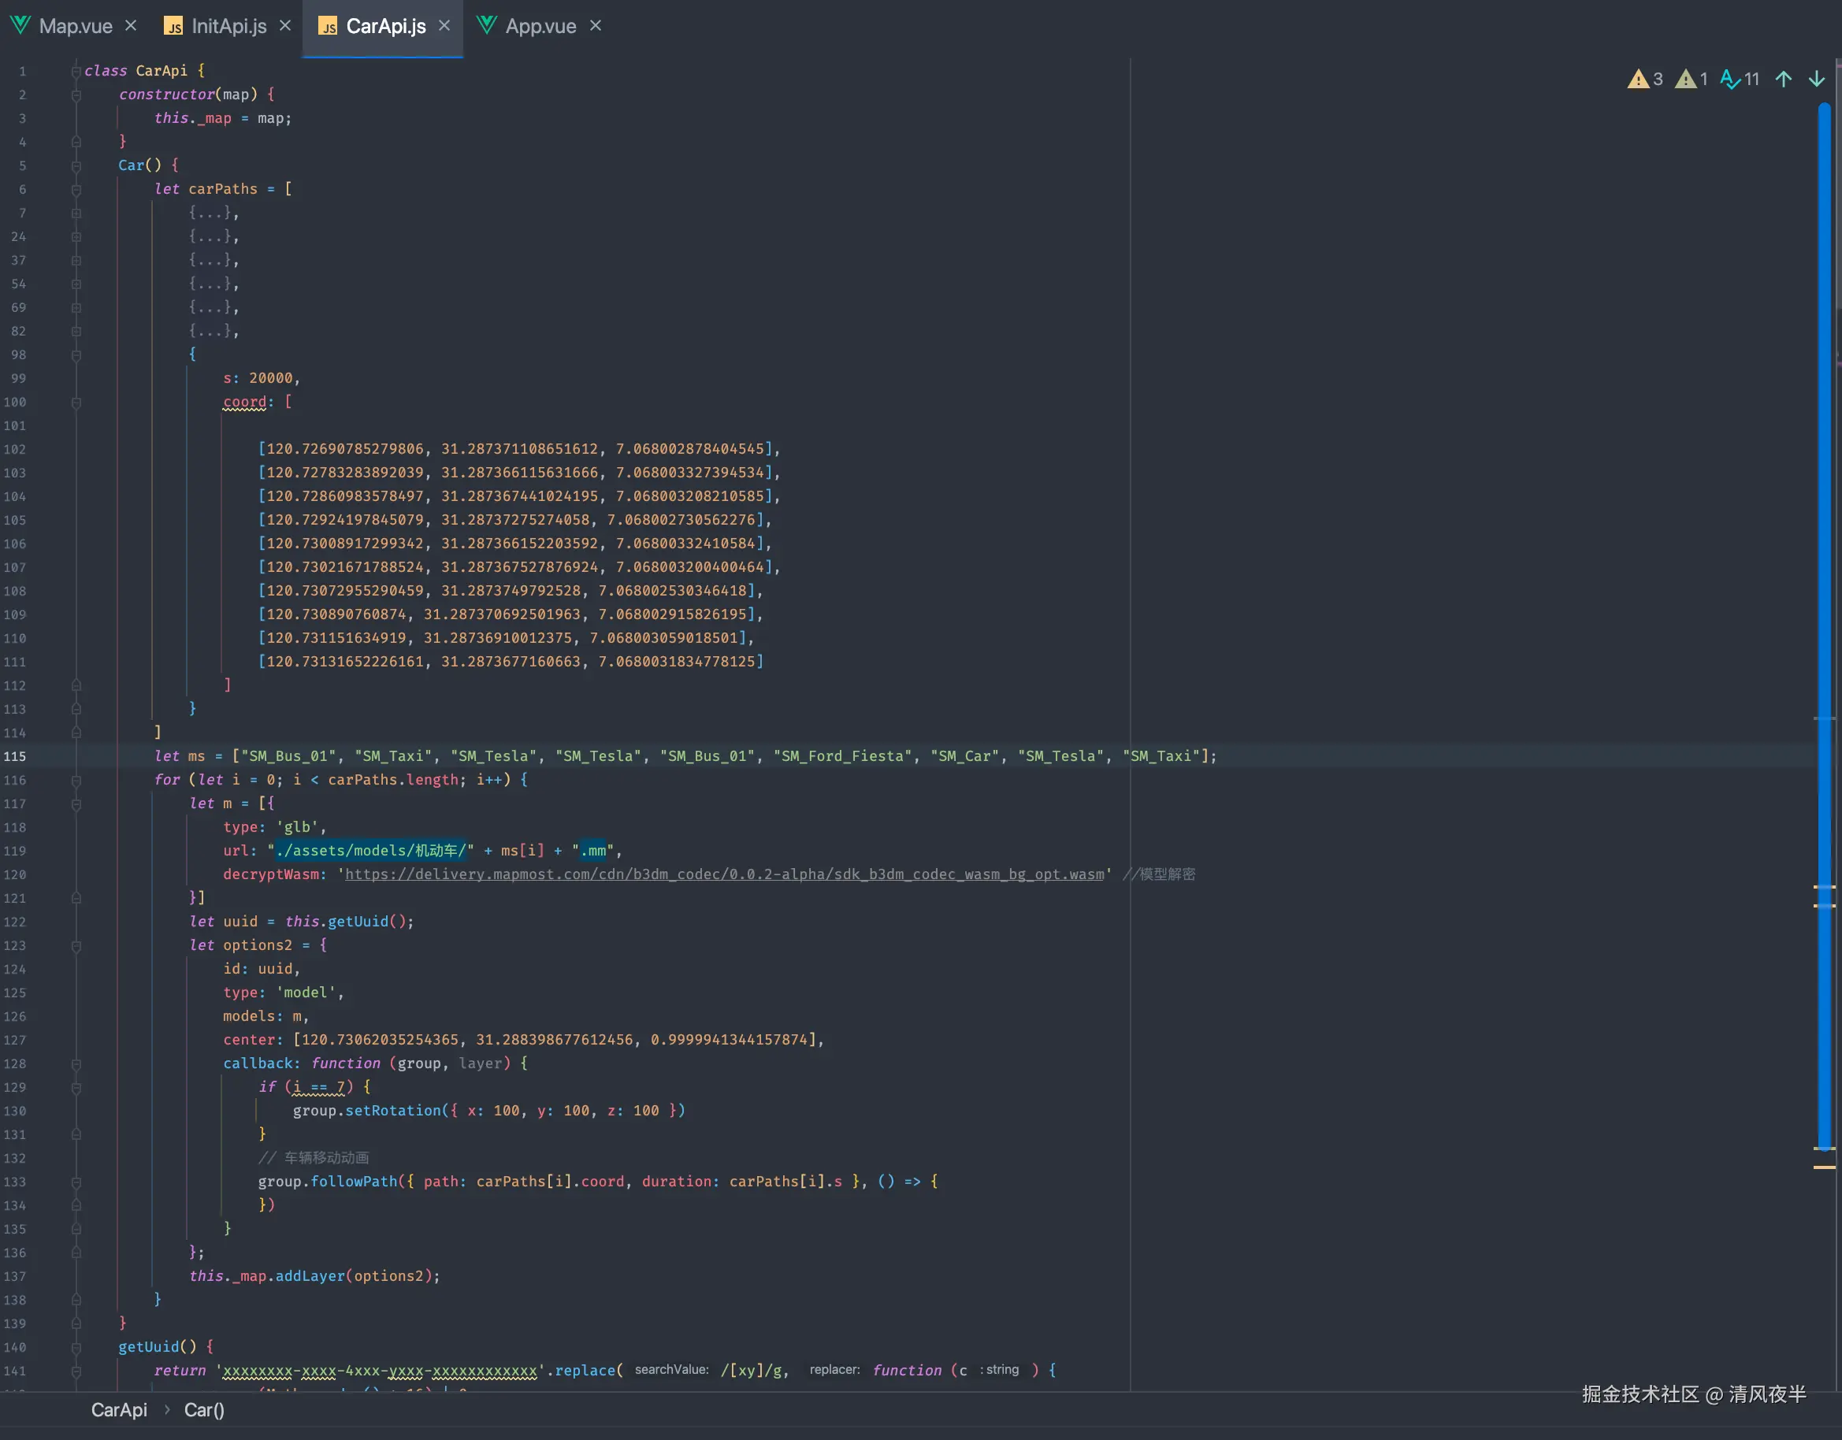Close the CarApi.js tab

444,26
